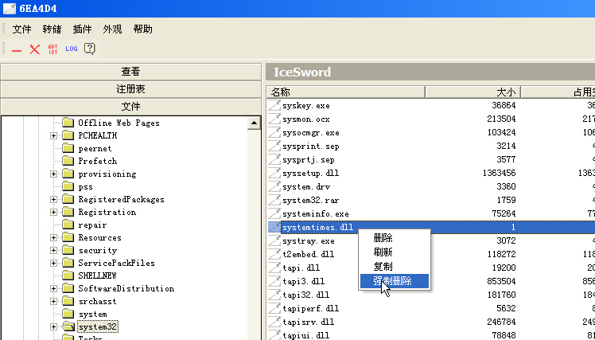Click the red X toolbar icon
This screenshot has height=340, width=595.
click(35, 49)
